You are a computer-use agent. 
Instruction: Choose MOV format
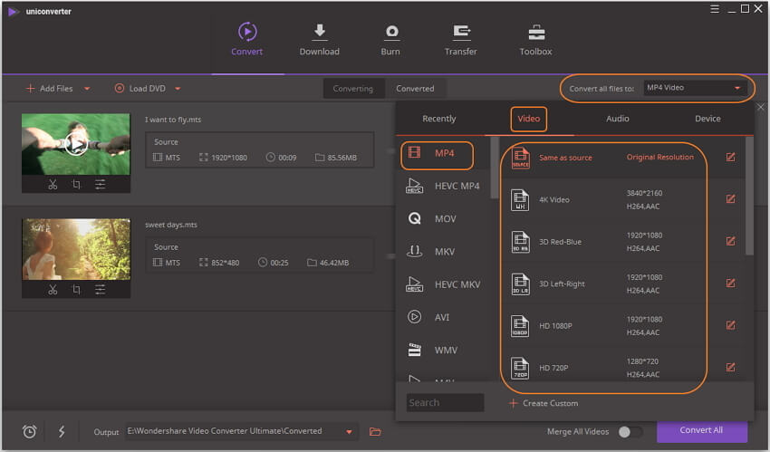tap(443, 219)
